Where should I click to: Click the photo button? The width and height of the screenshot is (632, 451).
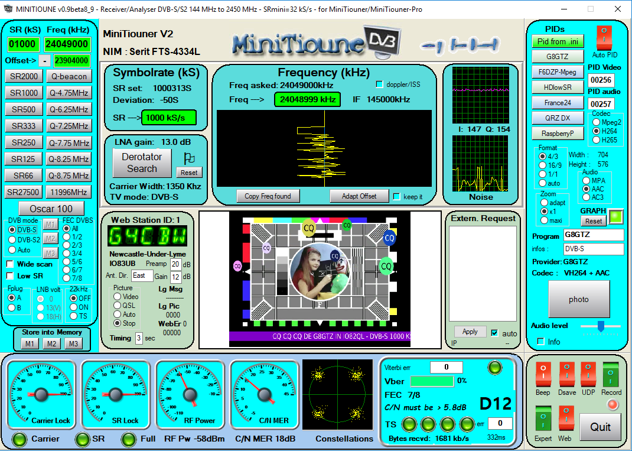pos(578,299)
